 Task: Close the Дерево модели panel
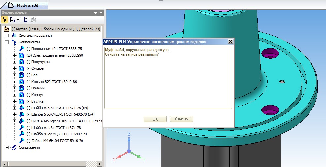pos(101,12)
